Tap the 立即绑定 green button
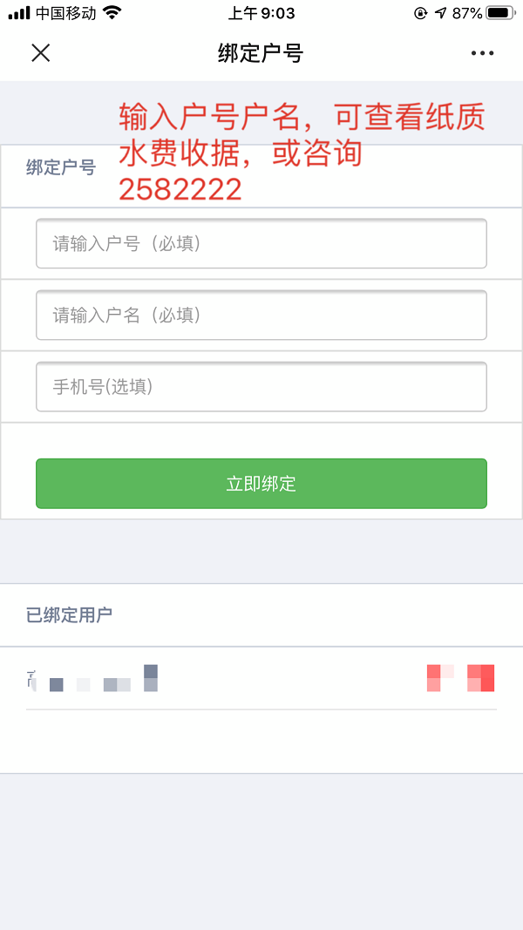Screen dimensions: 523x930 (261, 484)
